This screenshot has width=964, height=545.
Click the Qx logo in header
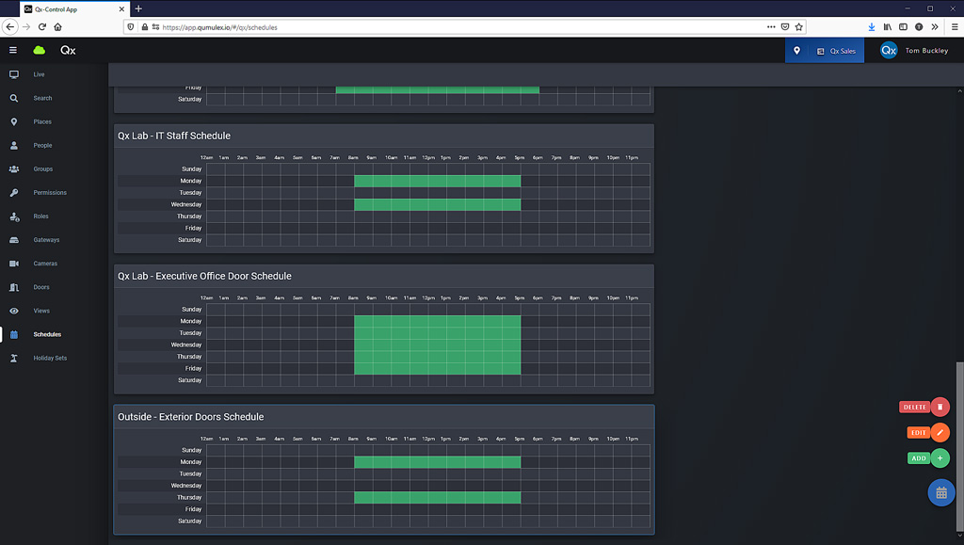[68, 51]
